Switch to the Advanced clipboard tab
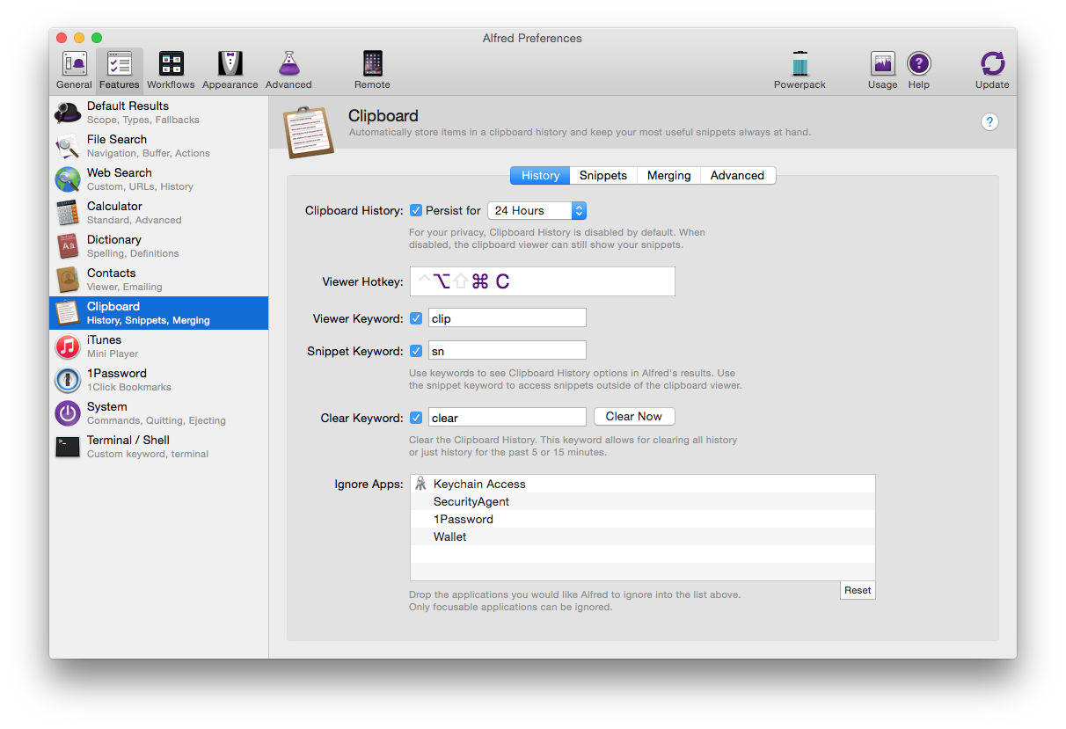Screen dimensions: 1066x729 737,175
